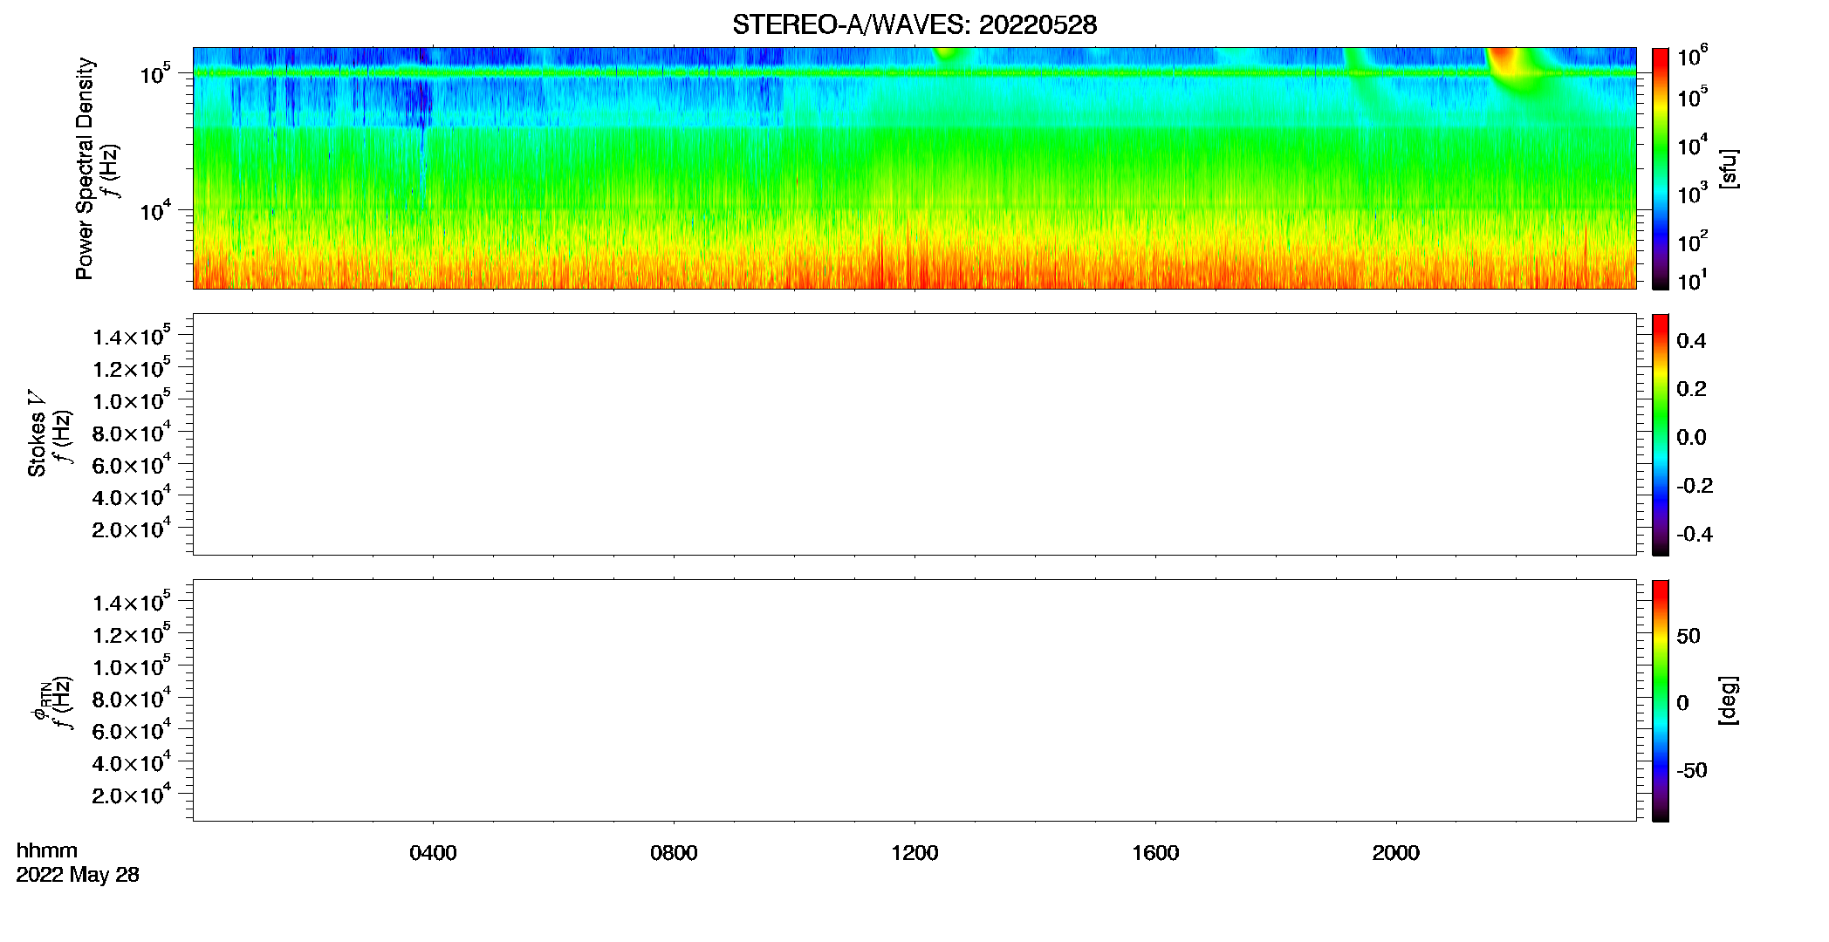Click the Power Spectral Density axis label
The image size is (1829, 942).
coord(85,168)
